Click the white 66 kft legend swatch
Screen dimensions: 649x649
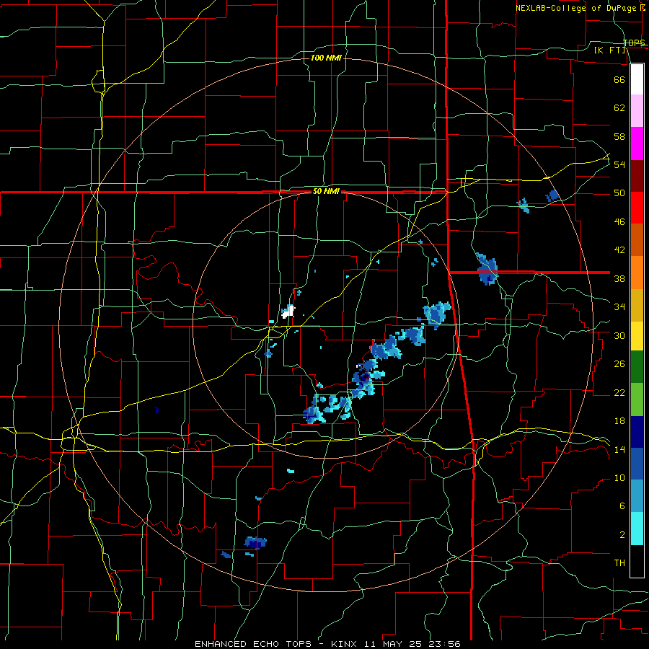(x=637, y=79)
